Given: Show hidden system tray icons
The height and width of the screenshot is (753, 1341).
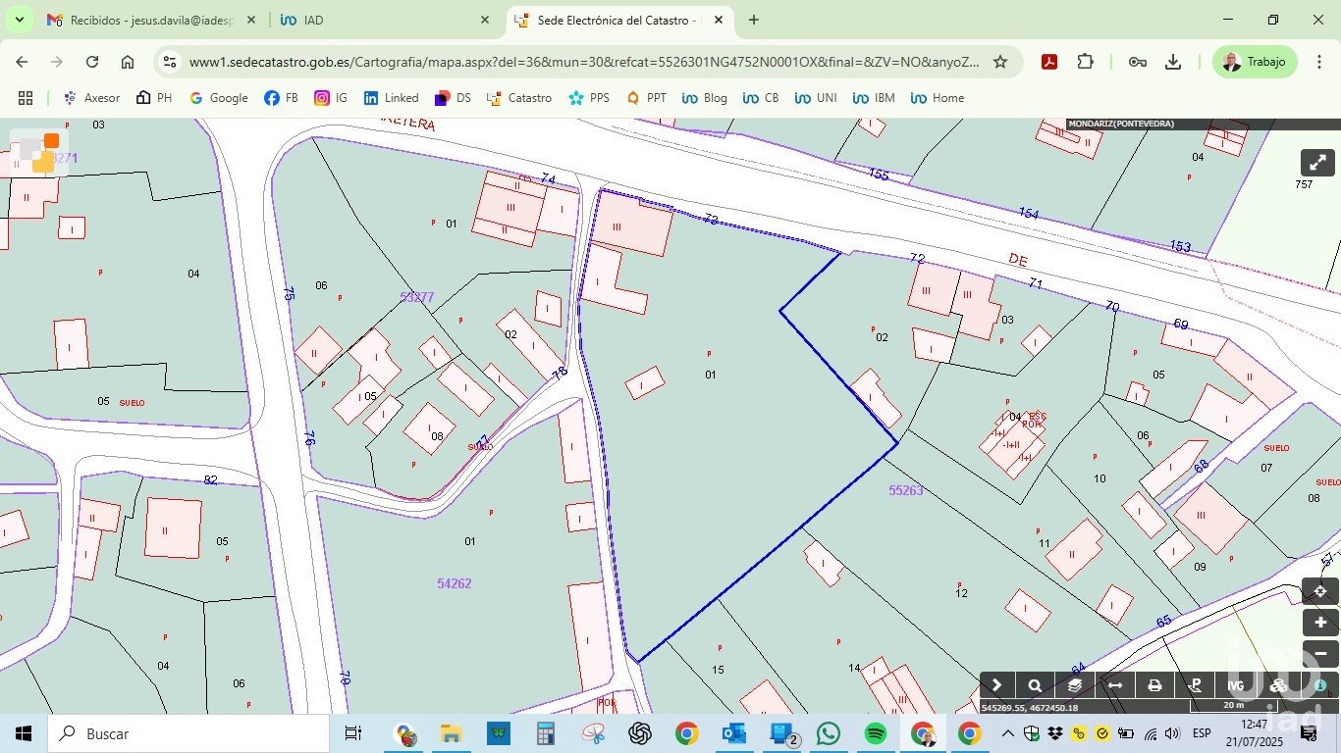Looking at the screenshot, I should pyautogui.click(x=1008, y=733).
